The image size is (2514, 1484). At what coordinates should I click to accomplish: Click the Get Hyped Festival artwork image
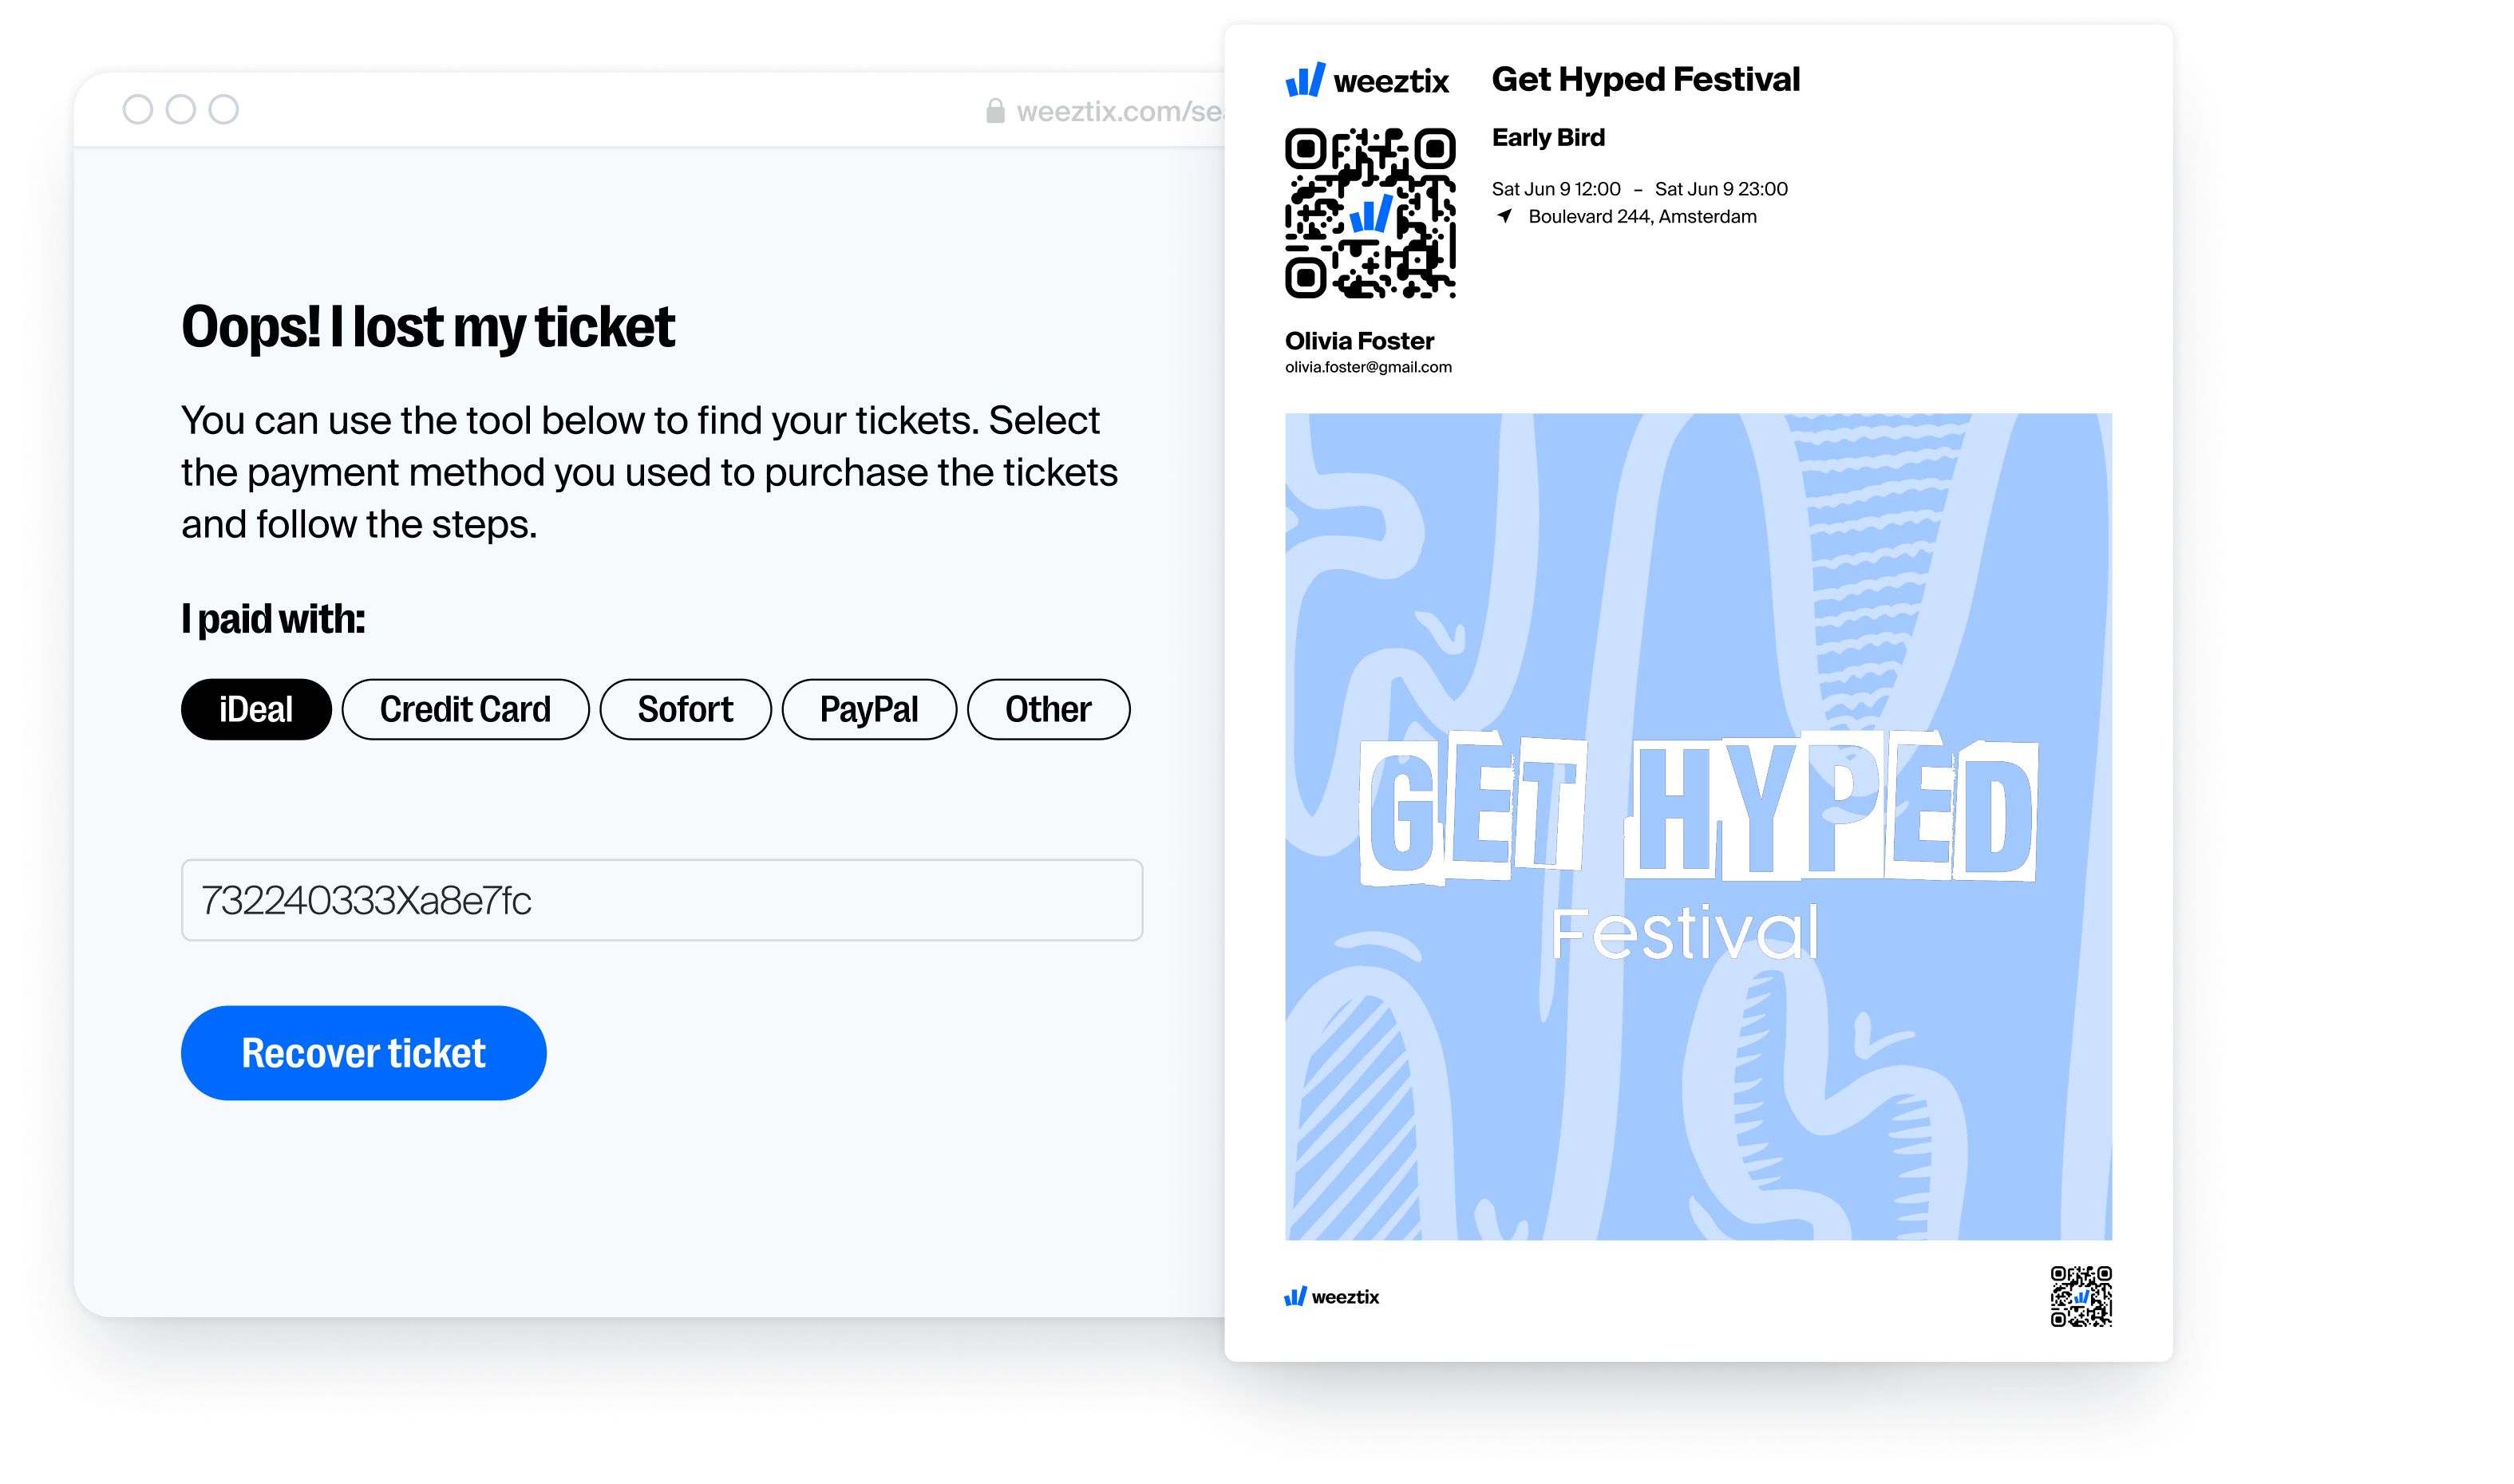[x=1698, y=827]
